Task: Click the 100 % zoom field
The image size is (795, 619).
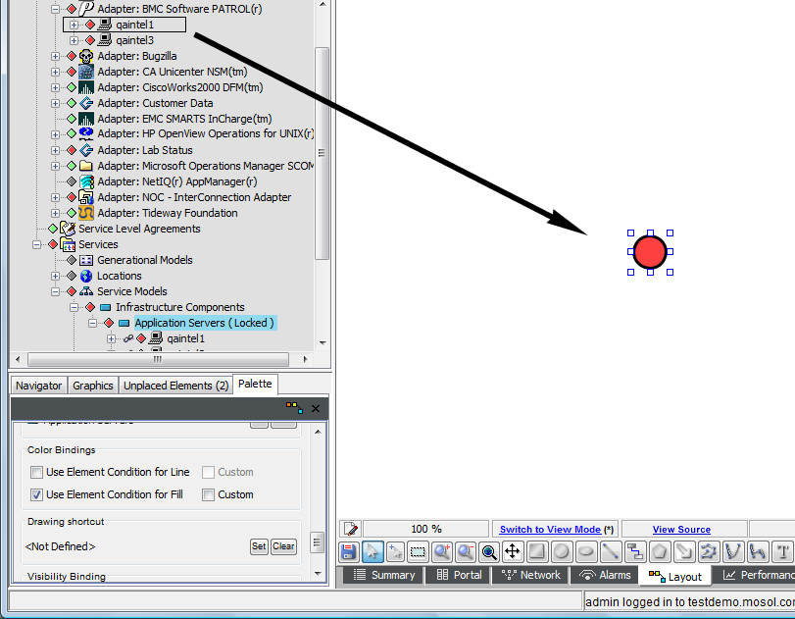Action: 425,529
